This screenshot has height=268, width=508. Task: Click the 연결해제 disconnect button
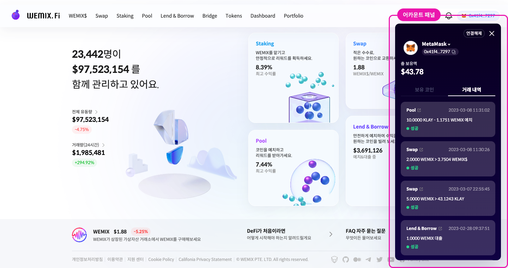click(x=474, y=33)
